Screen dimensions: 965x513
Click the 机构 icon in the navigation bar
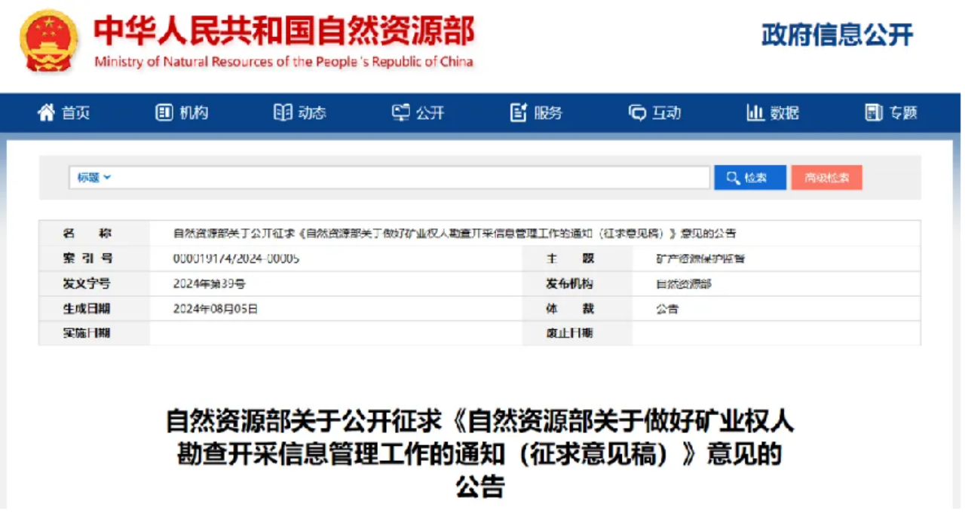[164, 113]
